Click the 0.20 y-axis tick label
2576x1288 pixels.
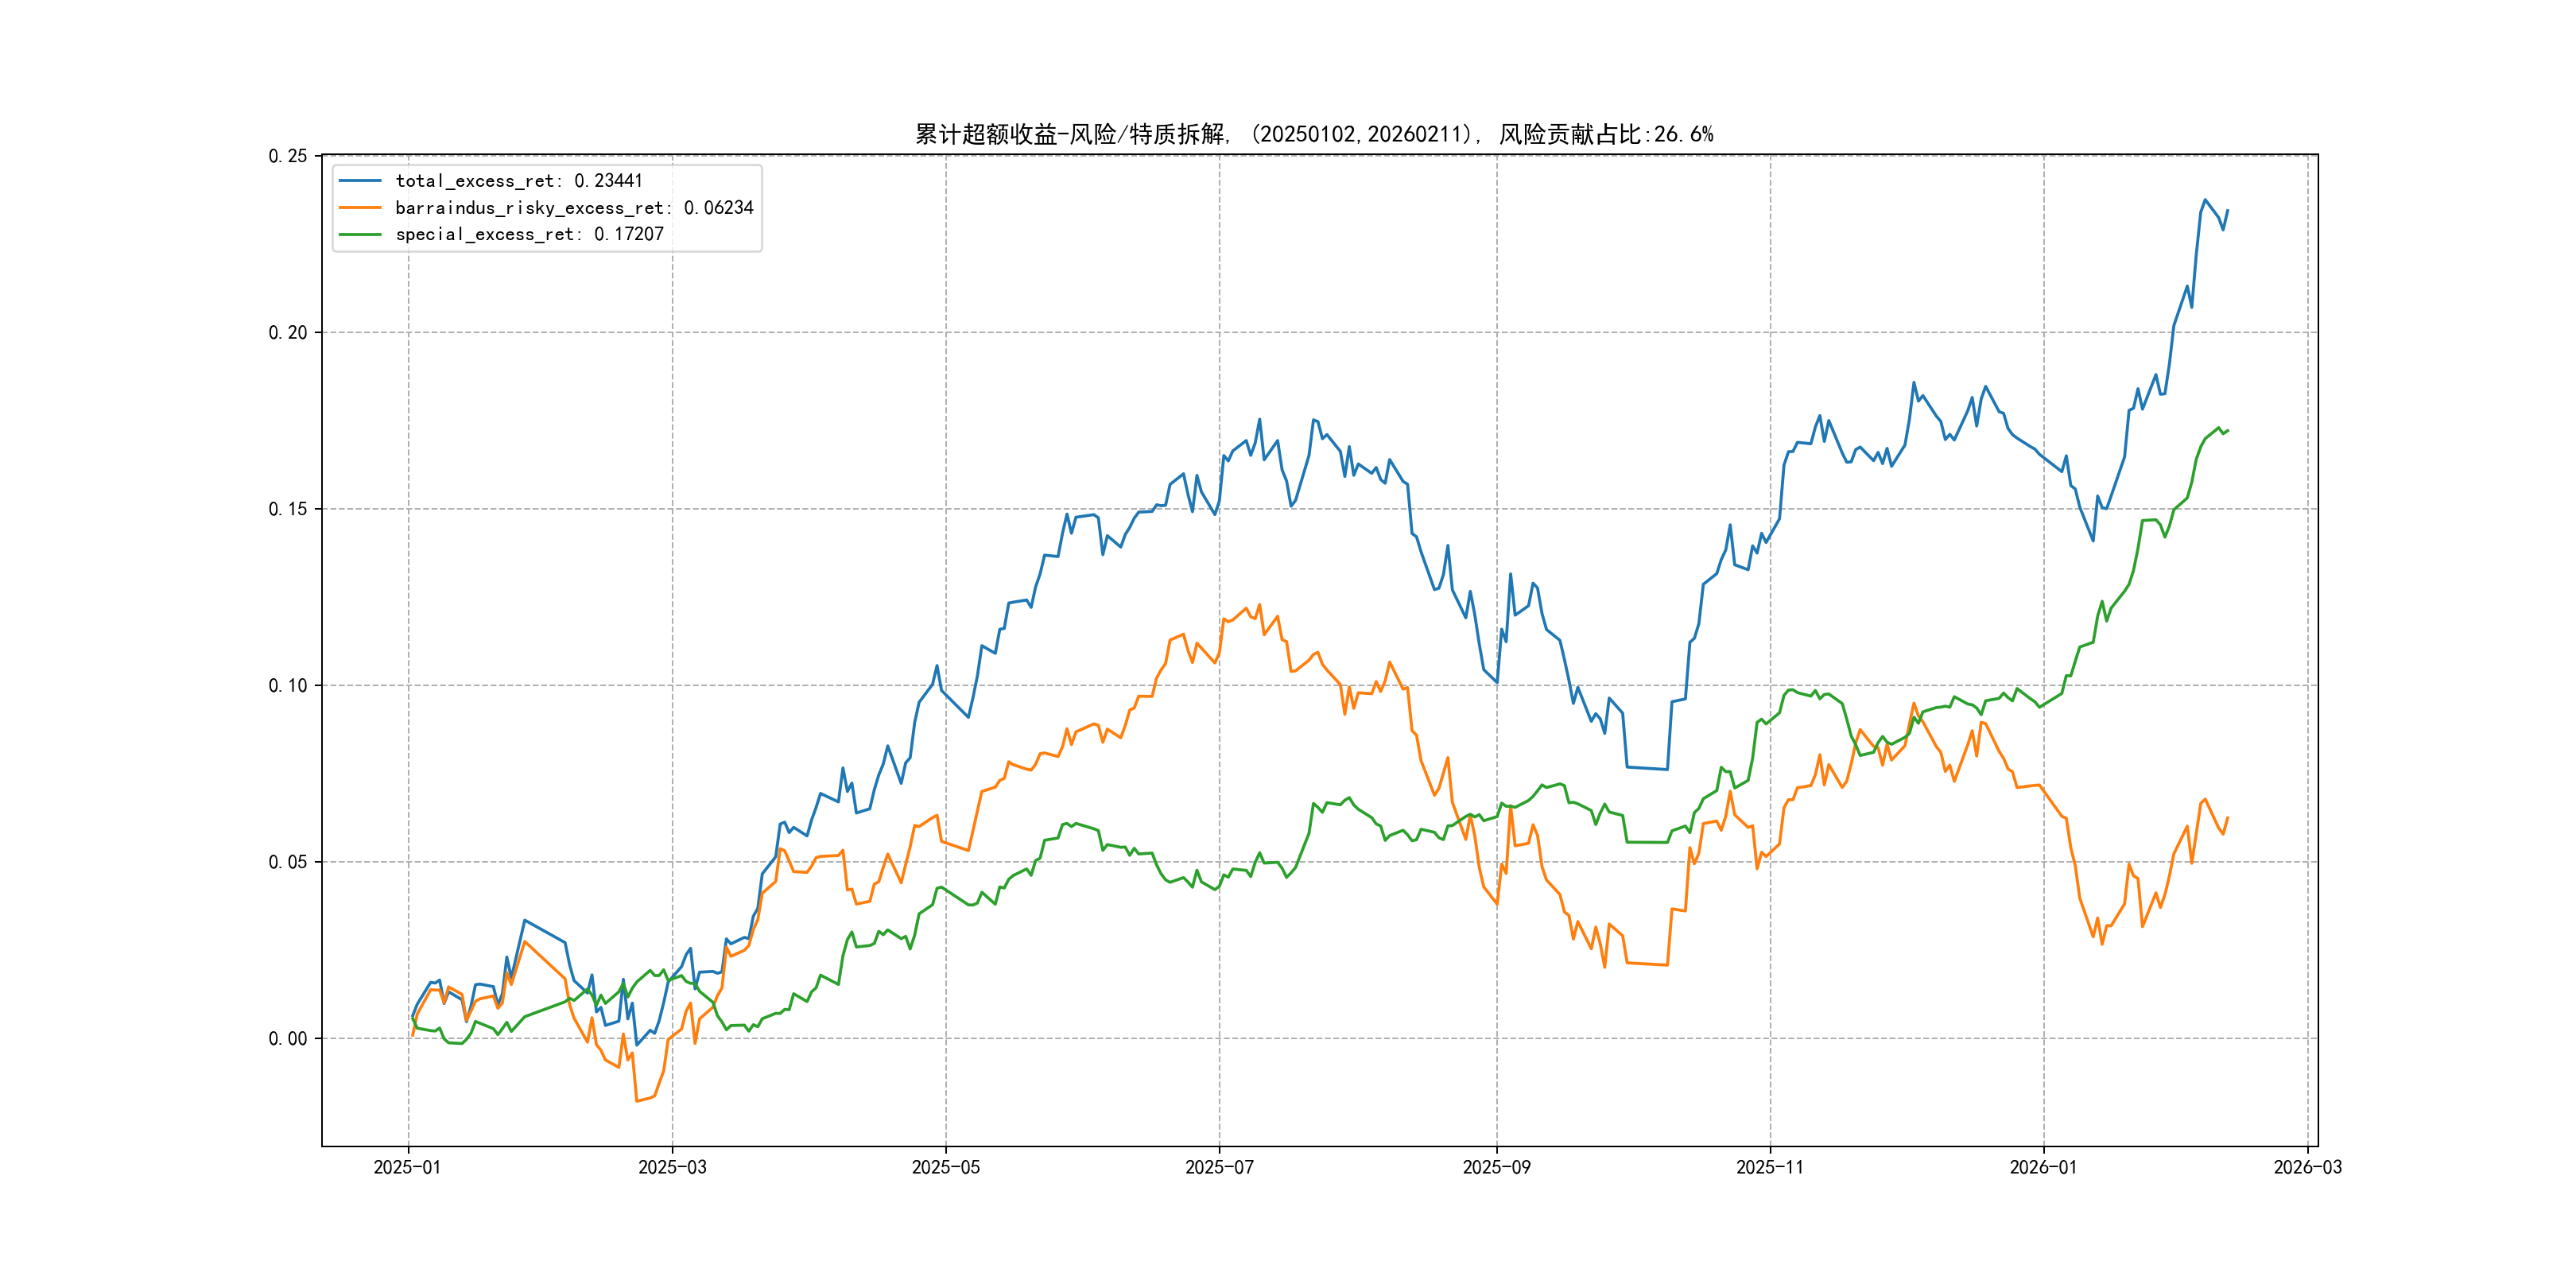(288, 333)
